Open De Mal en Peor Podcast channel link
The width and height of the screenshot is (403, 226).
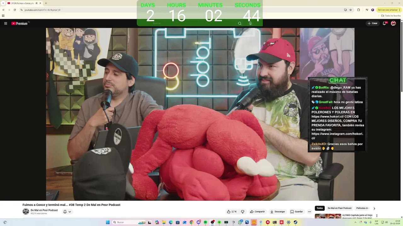[x=44, y=210]
